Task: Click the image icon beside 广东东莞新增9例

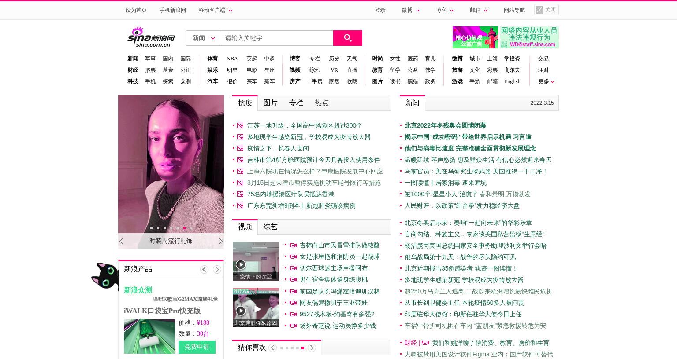Action: tap(240, 205)
